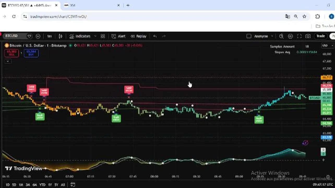This screenshot has height=188, width=335.
Task: Click the Slopes Avg value
Action: [307, 52]
